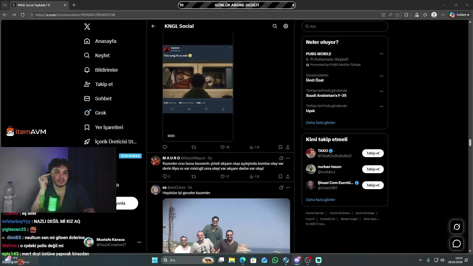Open browser settings three-dot menu
The image size is (473, 266).
[443, 15]
